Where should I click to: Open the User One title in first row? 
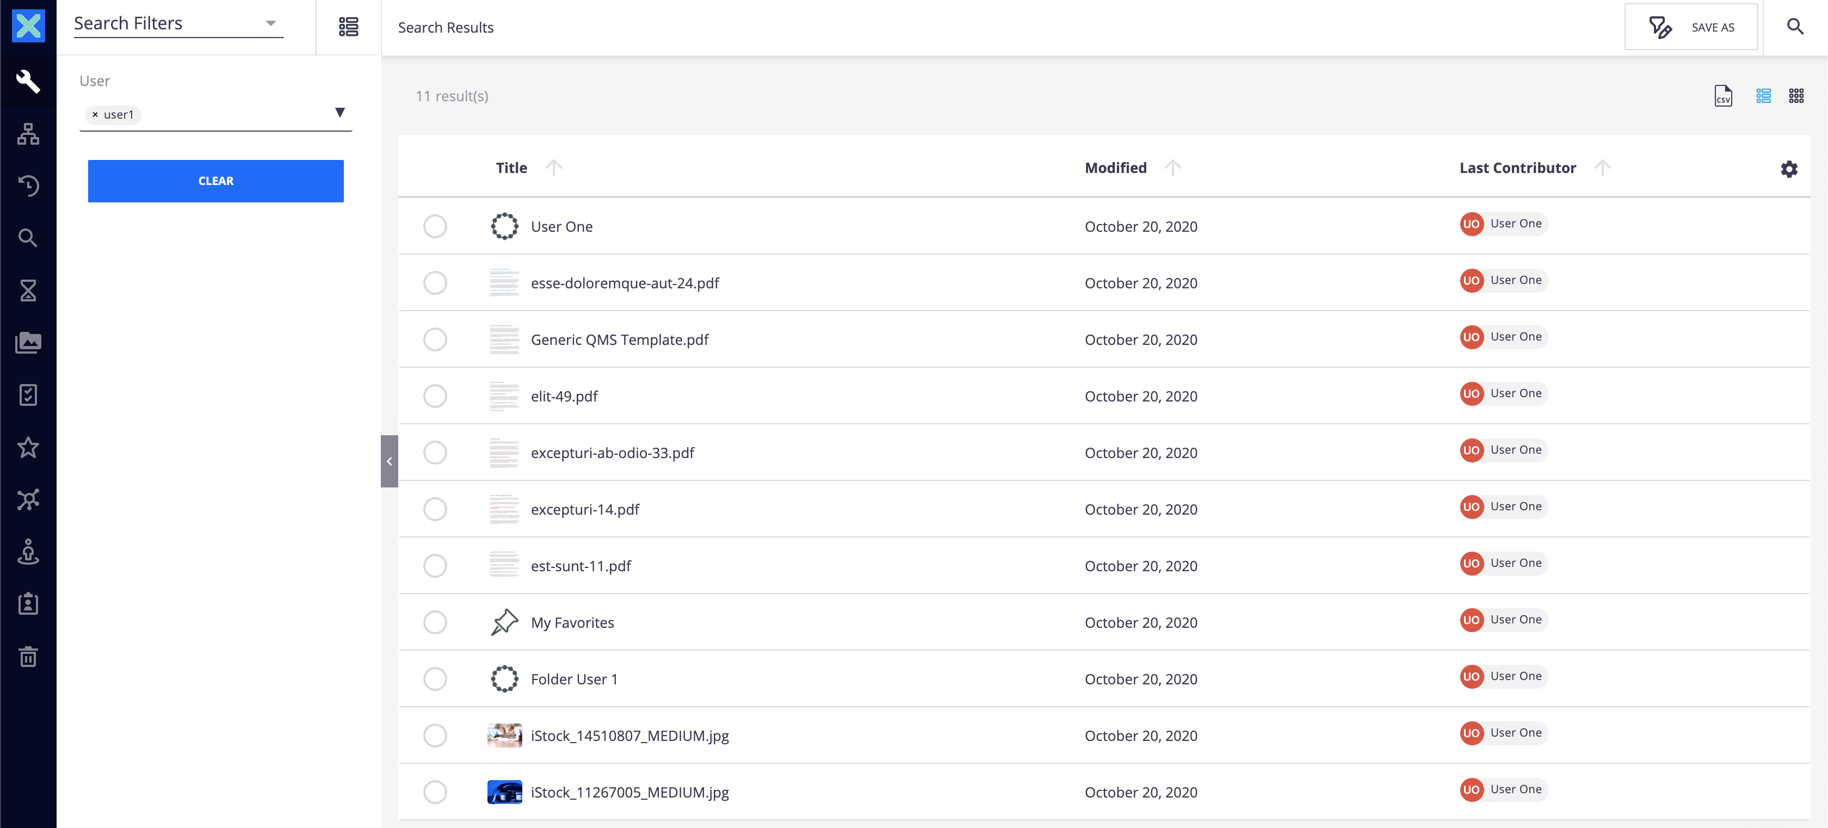pos(561,226)
